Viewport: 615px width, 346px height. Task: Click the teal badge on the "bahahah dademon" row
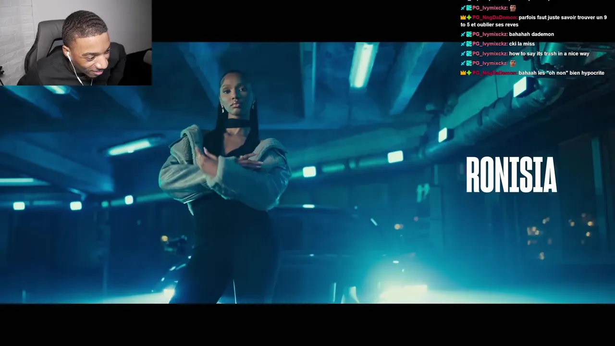click(469, 34)
